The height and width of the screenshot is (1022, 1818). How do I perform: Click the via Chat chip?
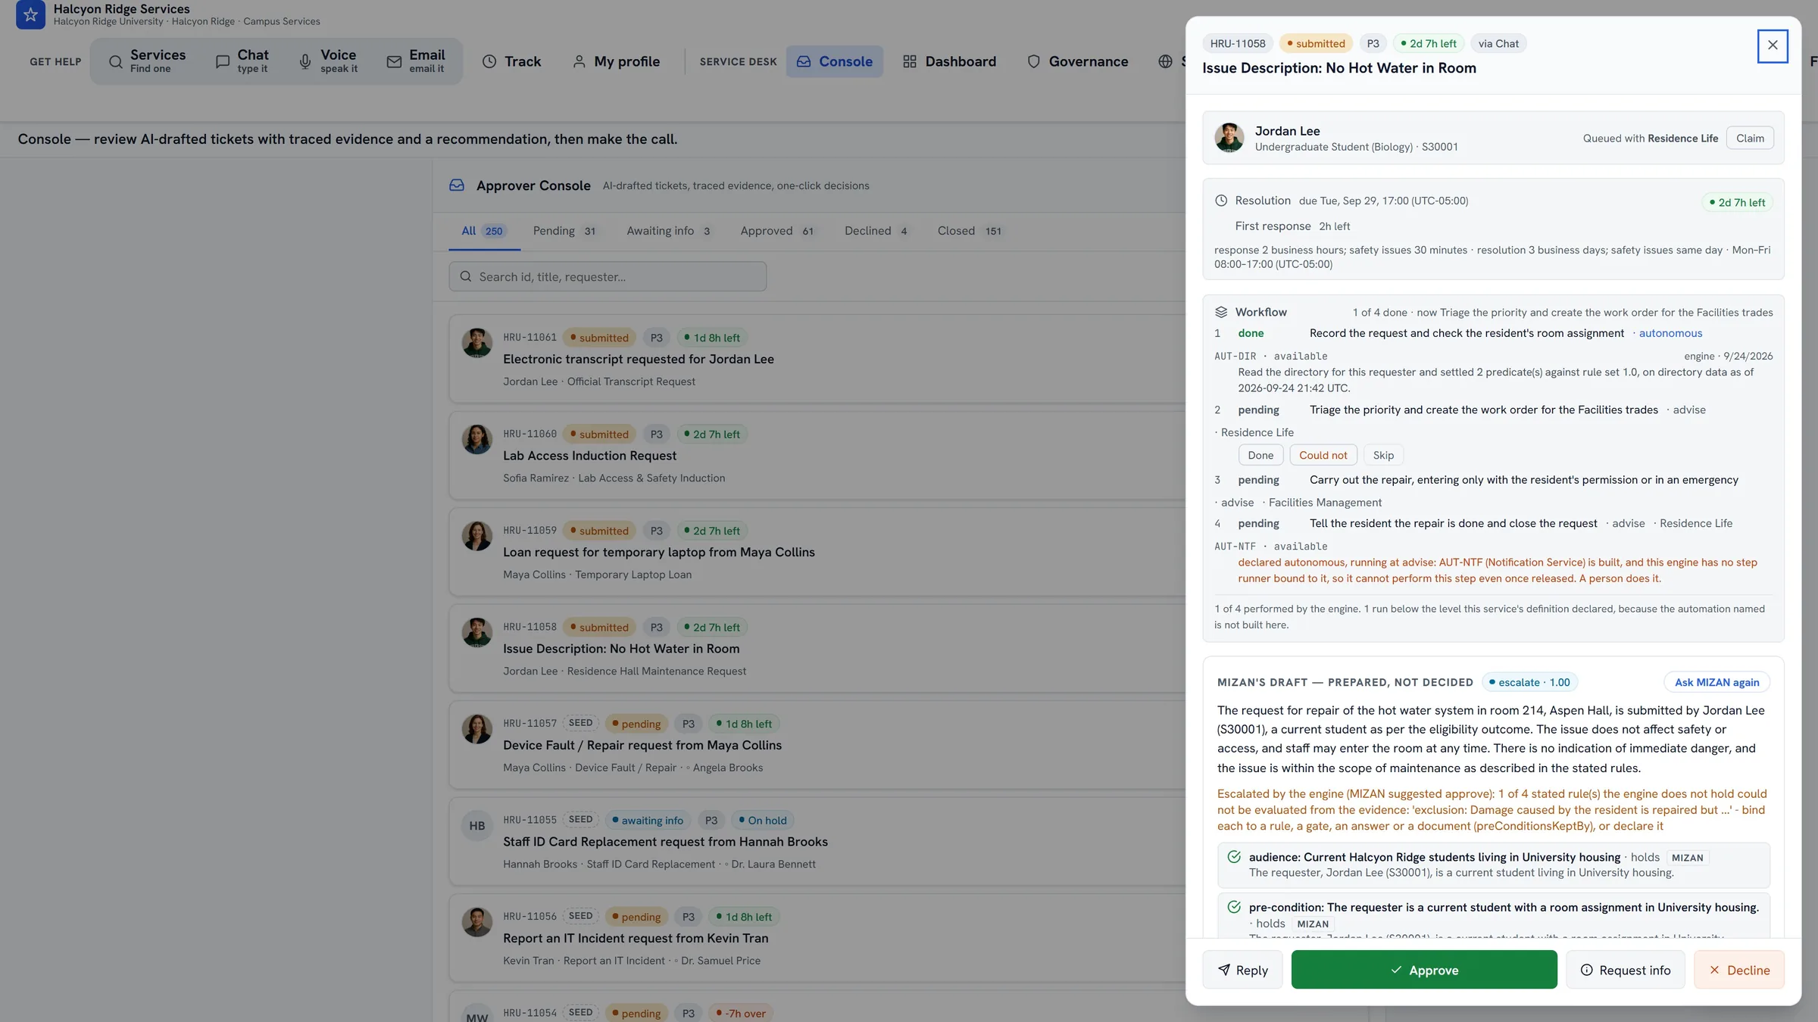[1498, 43]
